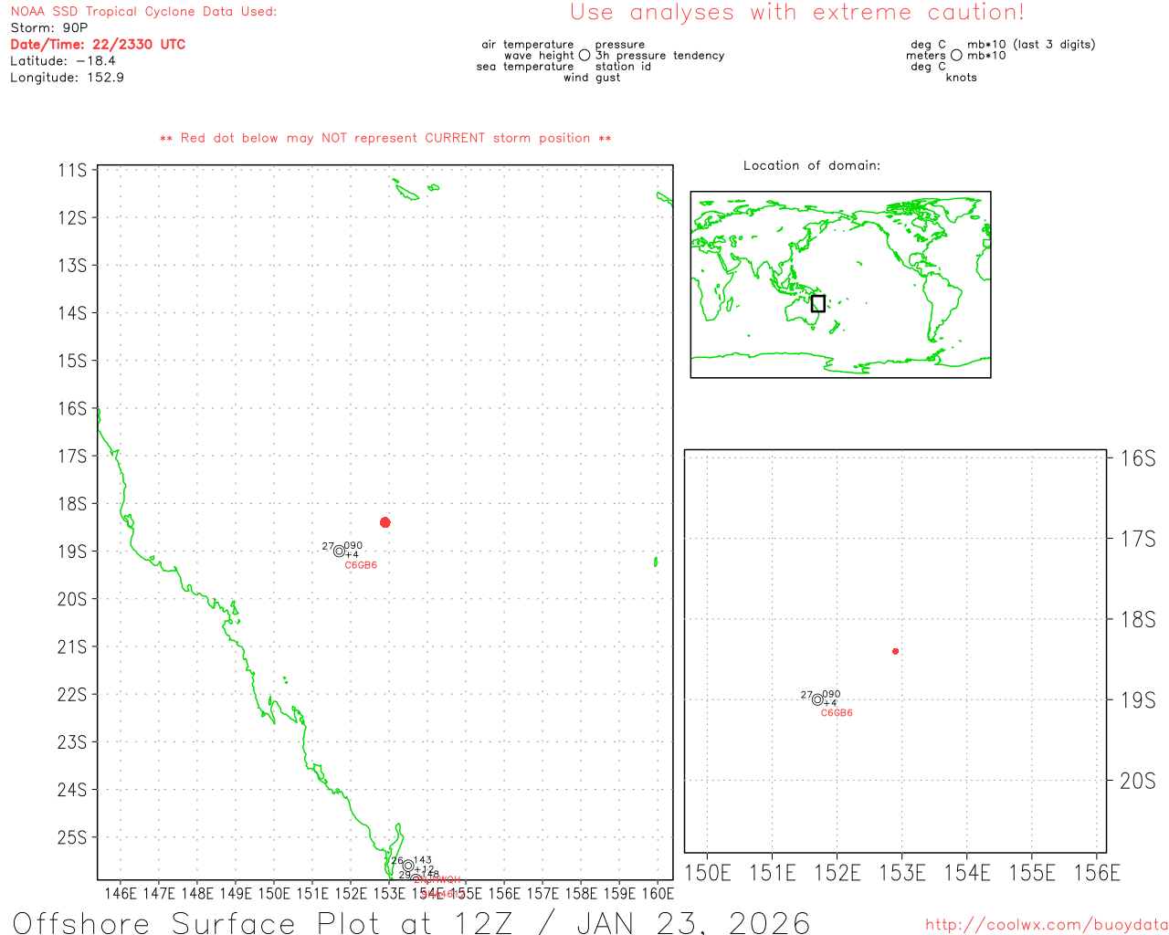Screen dimensions: 1169x935
Task: Click the 'Date/Time: 22/2330 UTC' text
Action: pyautogui.click(x=98, y=44)
